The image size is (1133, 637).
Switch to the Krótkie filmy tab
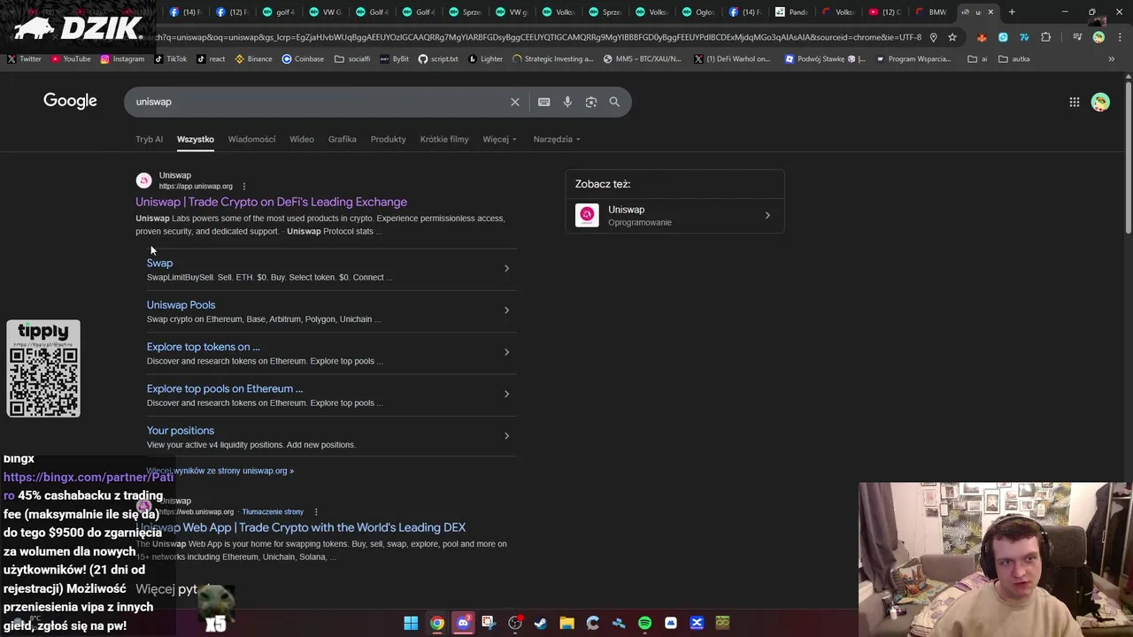[x=444, y=139]
